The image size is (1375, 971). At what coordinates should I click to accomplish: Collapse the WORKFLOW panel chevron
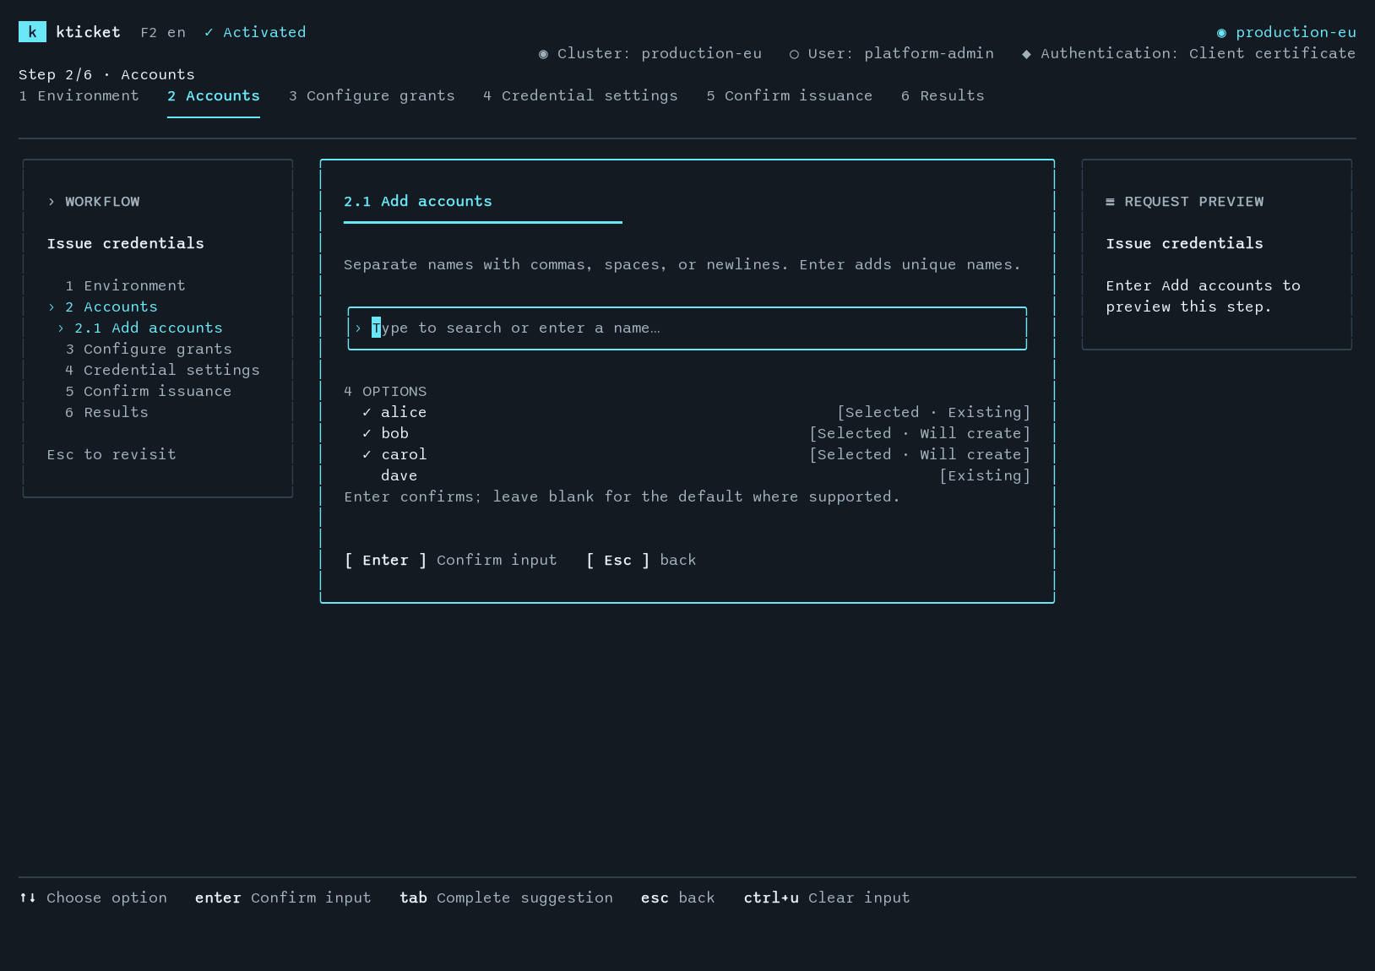pos(52,201)
